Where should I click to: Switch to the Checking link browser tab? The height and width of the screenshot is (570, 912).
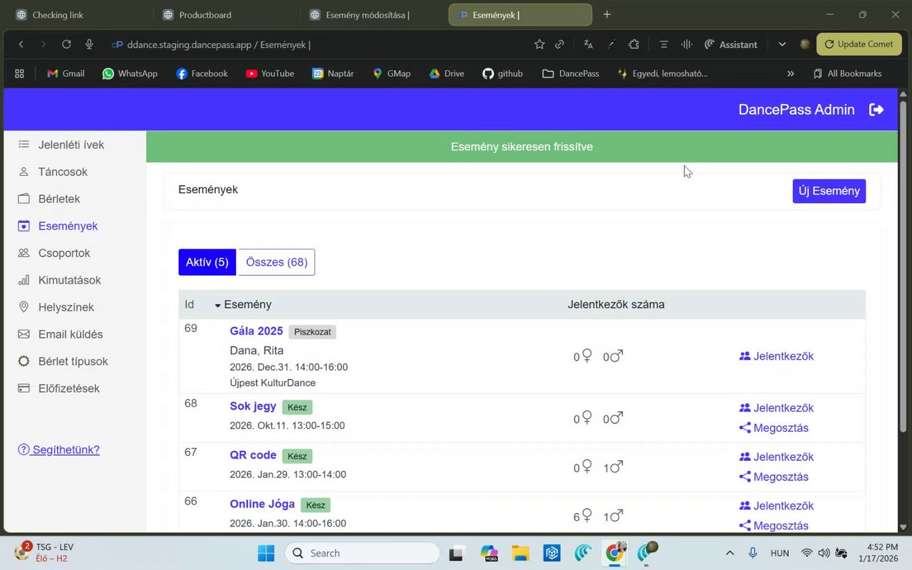(x=78, y=14)
